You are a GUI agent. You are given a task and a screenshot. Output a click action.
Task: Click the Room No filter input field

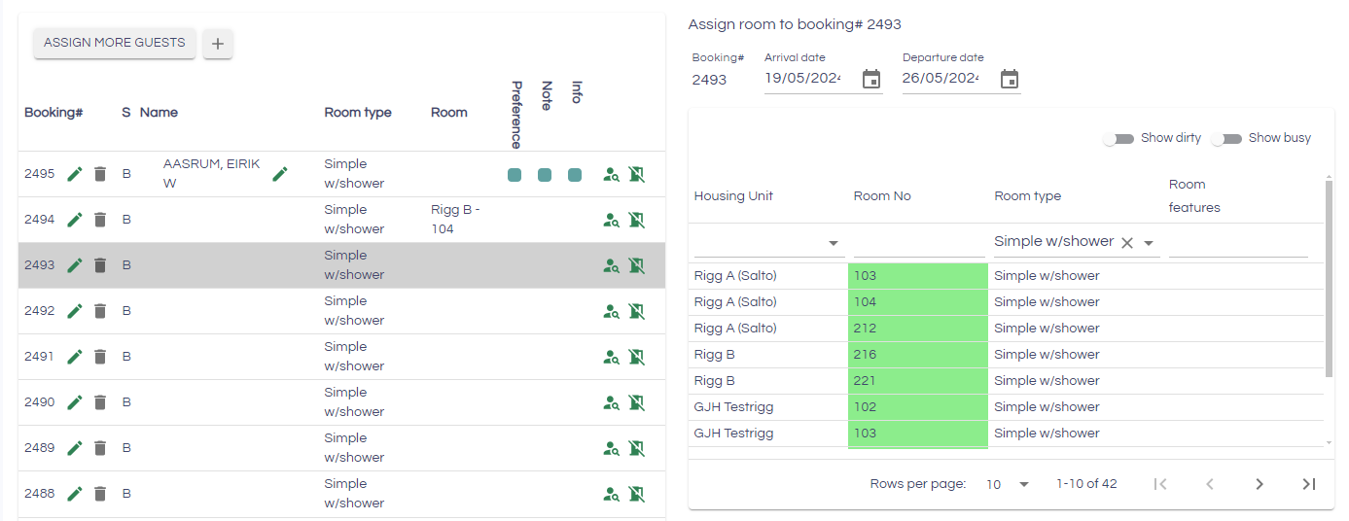pos(918,243)
